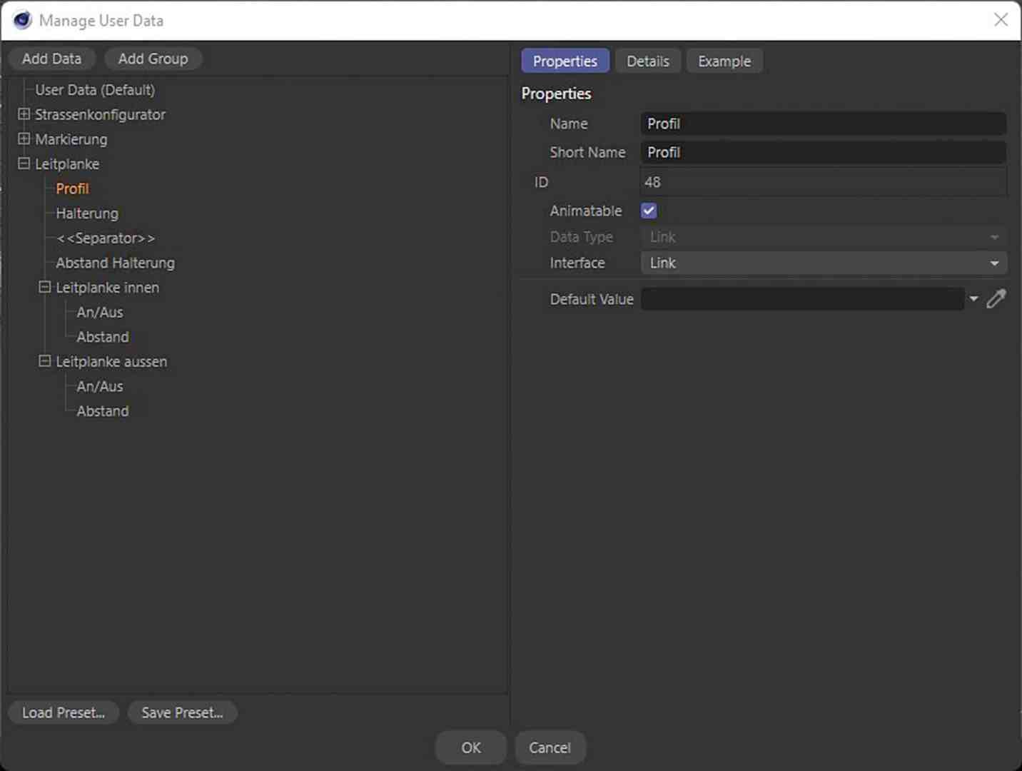The image size is (1022, 771).
Task: Save current user data as a preset
Action: [182, 712]
